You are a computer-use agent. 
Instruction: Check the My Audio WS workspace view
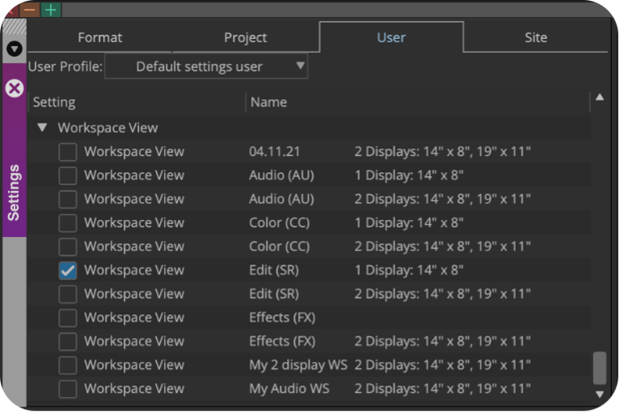tap(67, 389)
